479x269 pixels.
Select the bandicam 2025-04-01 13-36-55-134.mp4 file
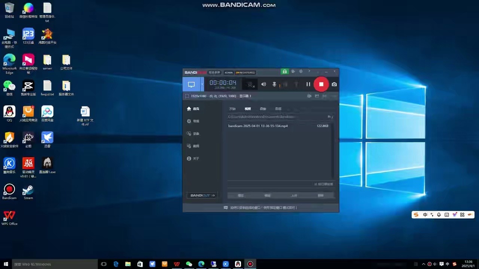[279, 126]
